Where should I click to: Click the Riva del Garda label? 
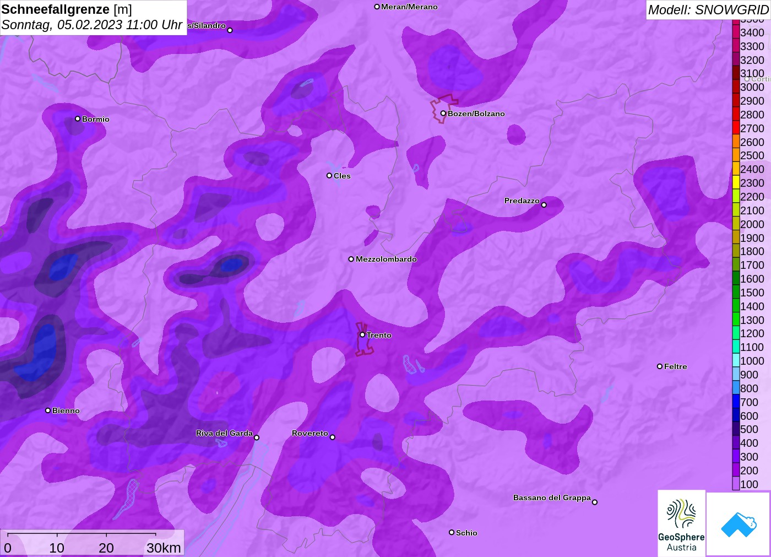coord(224,433)
